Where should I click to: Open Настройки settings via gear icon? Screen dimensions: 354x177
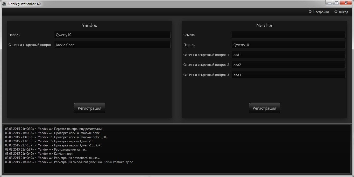tap(310, 12)
